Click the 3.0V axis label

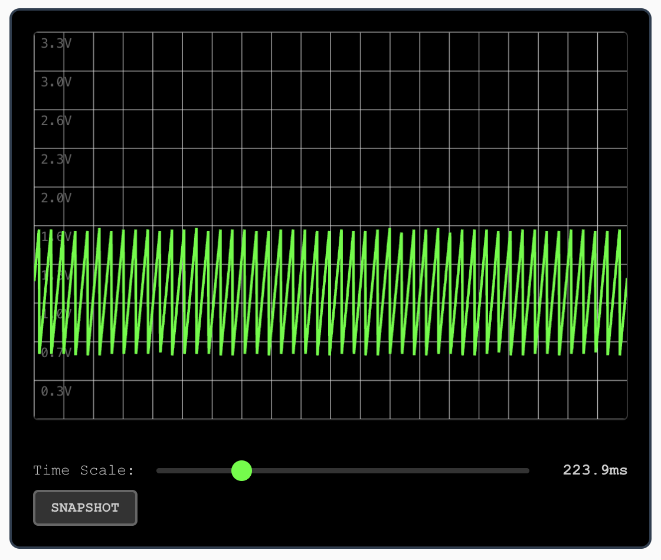click(x=56, y=82)
